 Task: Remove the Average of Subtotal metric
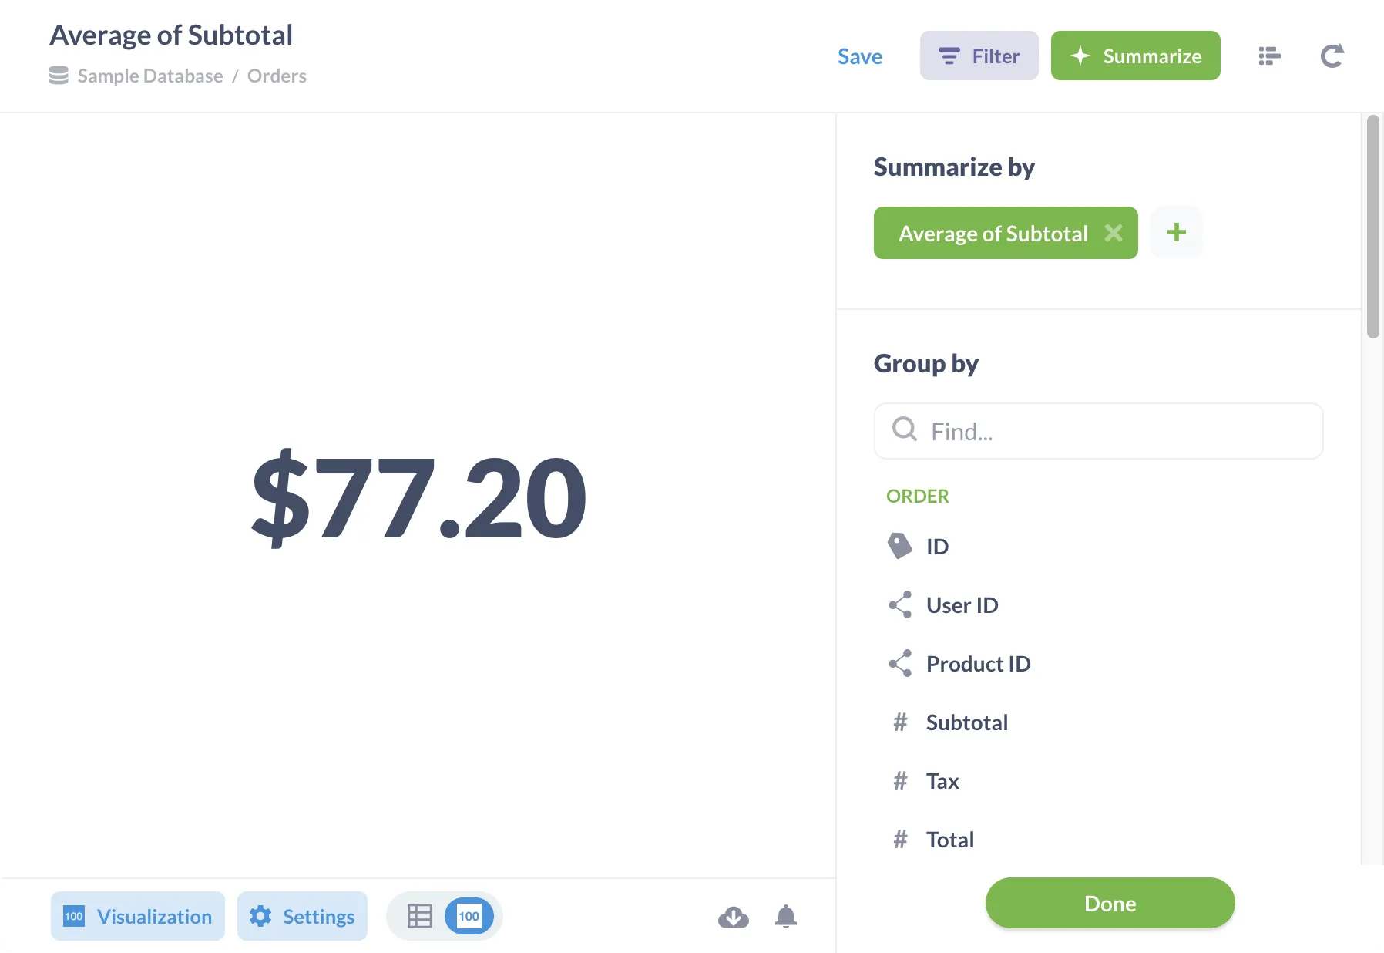1114,233
